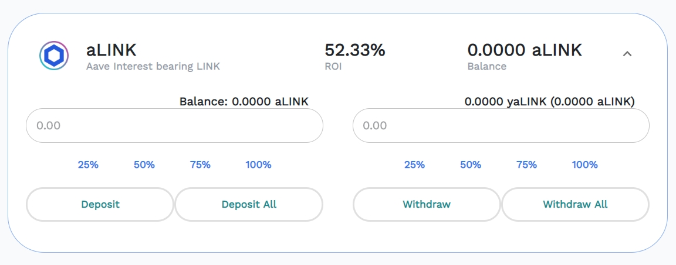Click the withdraw amount input field
This screenshot has height=265, width=676.
[501, 126]
